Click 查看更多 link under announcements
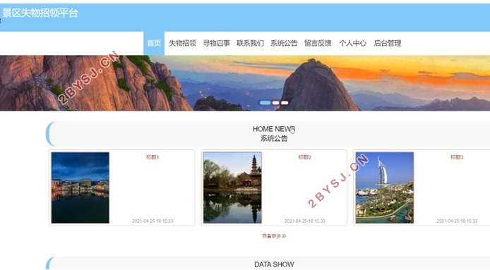The height and width of the screenshot is (270, 490). (274, 236)
